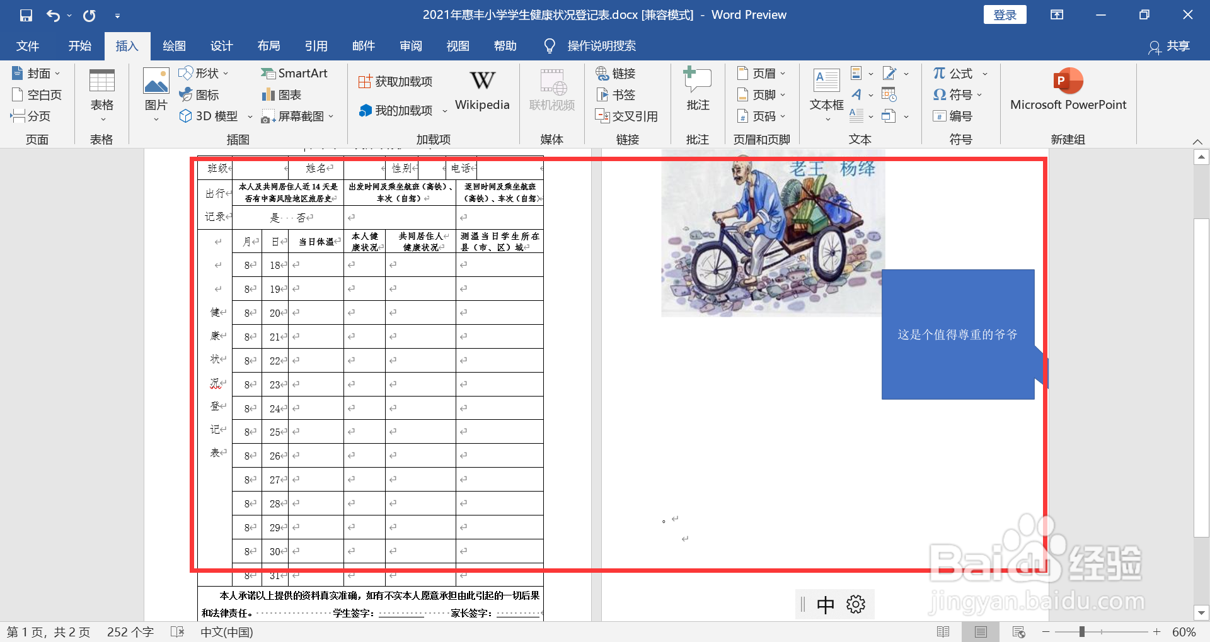Customize Quick Access Toolbar arrow
The height and width of the screenshot is (642, 1210).
point(117,16)
